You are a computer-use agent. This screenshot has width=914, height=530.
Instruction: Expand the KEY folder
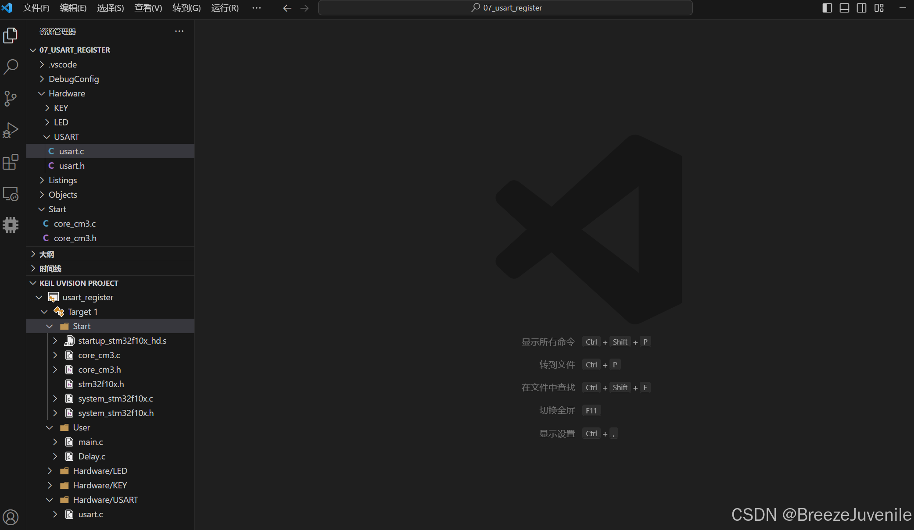coord(47,108)
